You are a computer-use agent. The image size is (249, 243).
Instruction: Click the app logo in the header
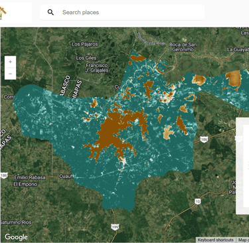[x=3, y=13]
